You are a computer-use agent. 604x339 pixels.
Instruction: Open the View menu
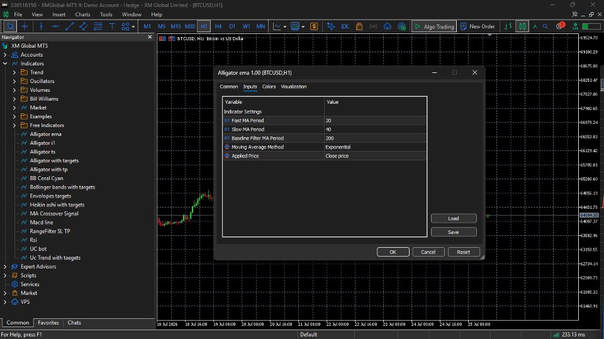(x=37, y=14)
